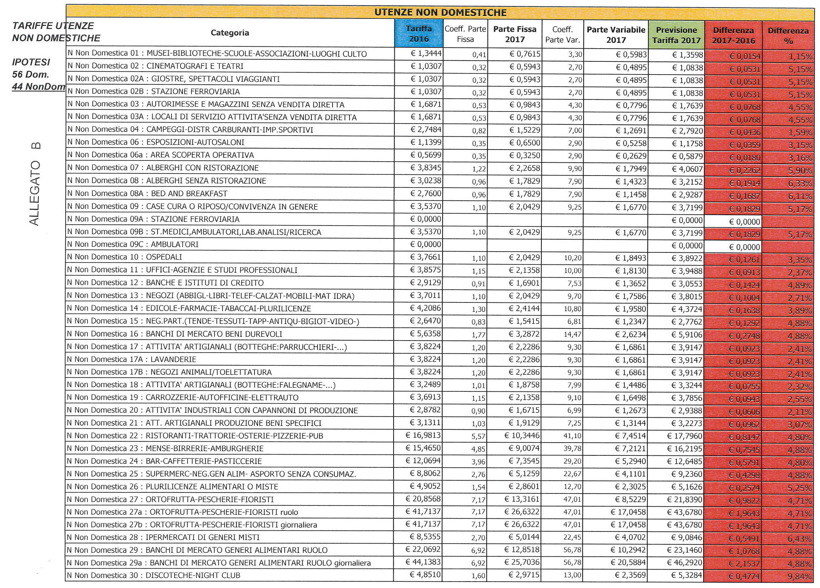
Task: Click row '17A : LAVANDERIE'
Action: [440, 360]
